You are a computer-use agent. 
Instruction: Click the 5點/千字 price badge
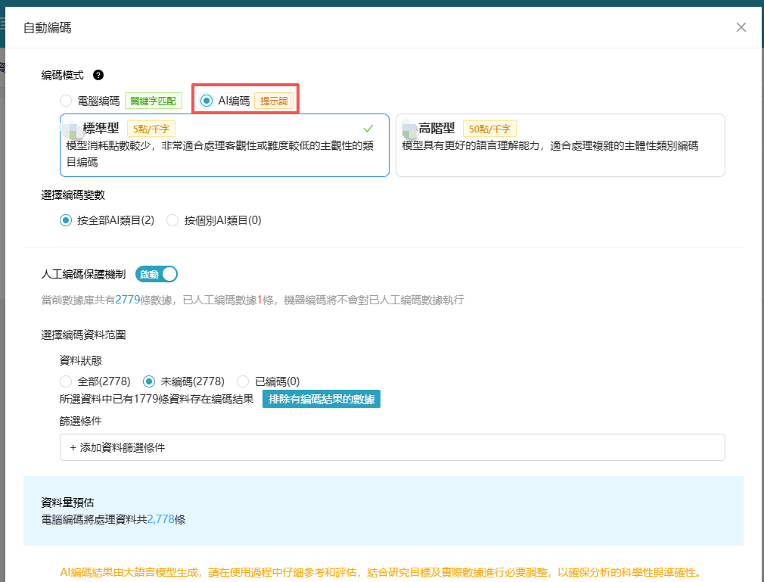point(151,129)
